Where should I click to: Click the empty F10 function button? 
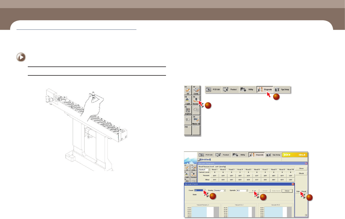[x=188, y=130]
